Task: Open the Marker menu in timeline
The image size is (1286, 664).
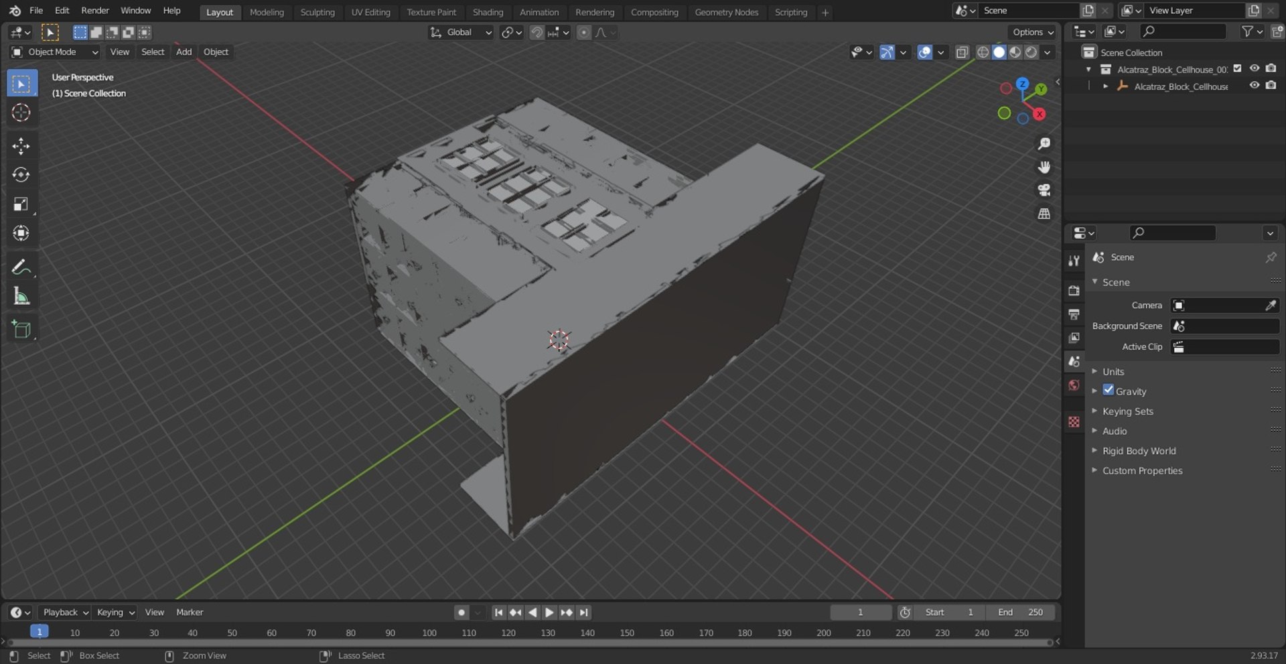Action: pyautogui.click(x=190, y=612)
